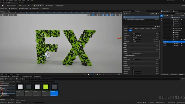The width and height of the screenshot is (185, 104).
Task: Open the Tools menu
Action: coord(15,1)
